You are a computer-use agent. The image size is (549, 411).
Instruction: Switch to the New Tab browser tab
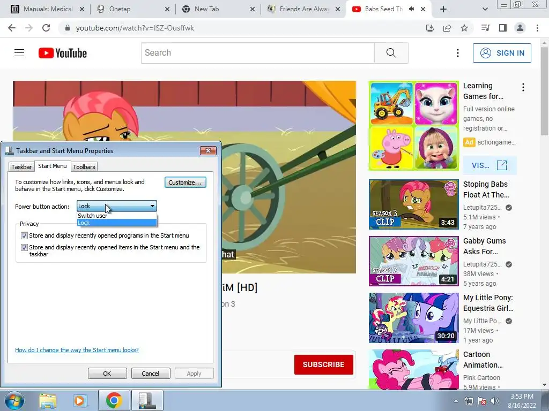coord(217,9)
